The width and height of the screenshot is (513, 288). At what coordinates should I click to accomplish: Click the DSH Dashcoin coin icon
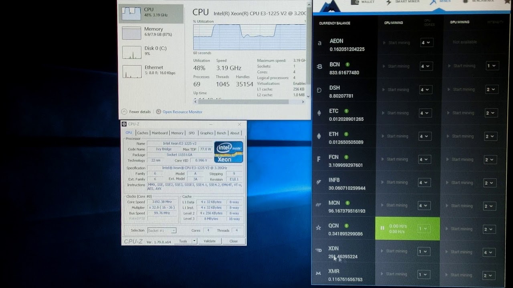pyautogui.click(x=319, y=90)
